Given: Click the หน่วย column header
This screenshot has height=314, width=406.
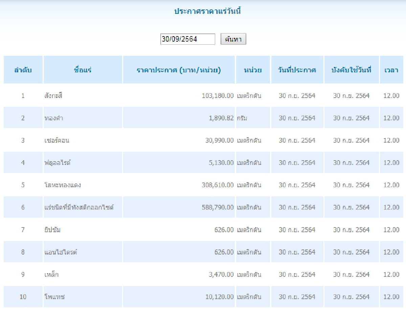Looking at the screenshot, I should point(253,70).
